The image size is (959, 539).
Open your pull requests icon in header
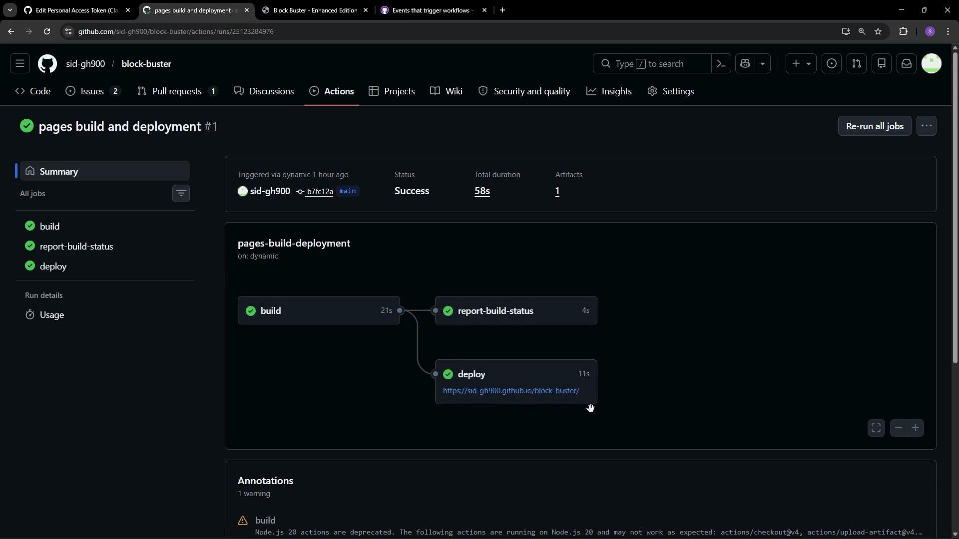point(857,64)
